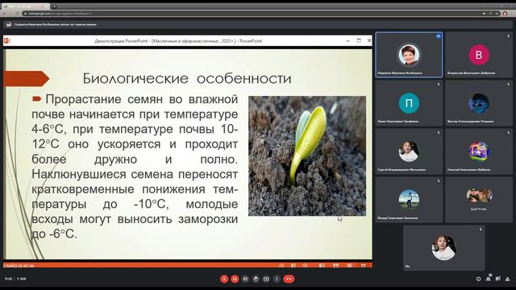Select the pinned tile of Людмила Ивановна
The height and width of the screenshot is (290, 516).
point(409,55)
